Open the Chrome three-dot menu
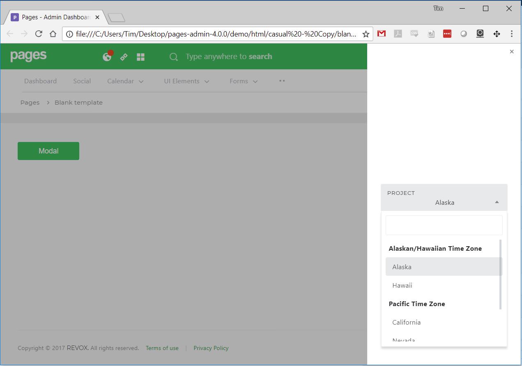Screen dimensions: 522x366 [511, 34]
